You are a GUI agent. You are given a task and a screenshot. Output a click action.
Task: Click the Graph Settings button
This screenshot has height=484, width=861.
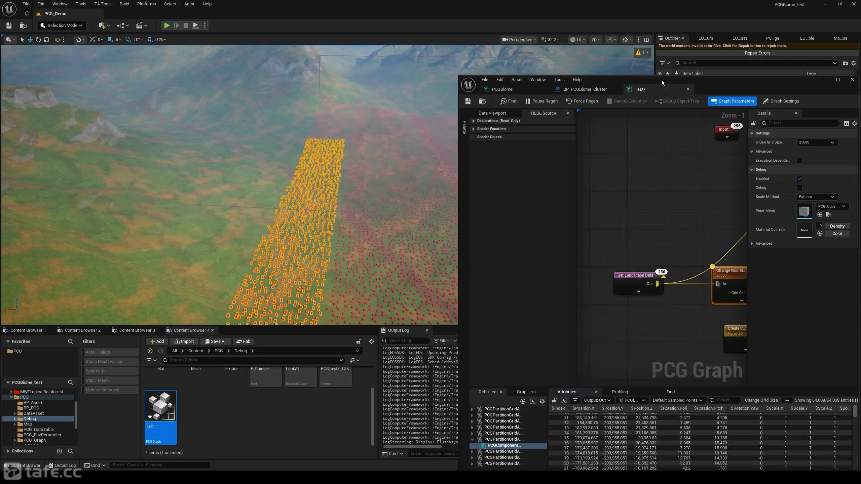[x=781, y=101]
